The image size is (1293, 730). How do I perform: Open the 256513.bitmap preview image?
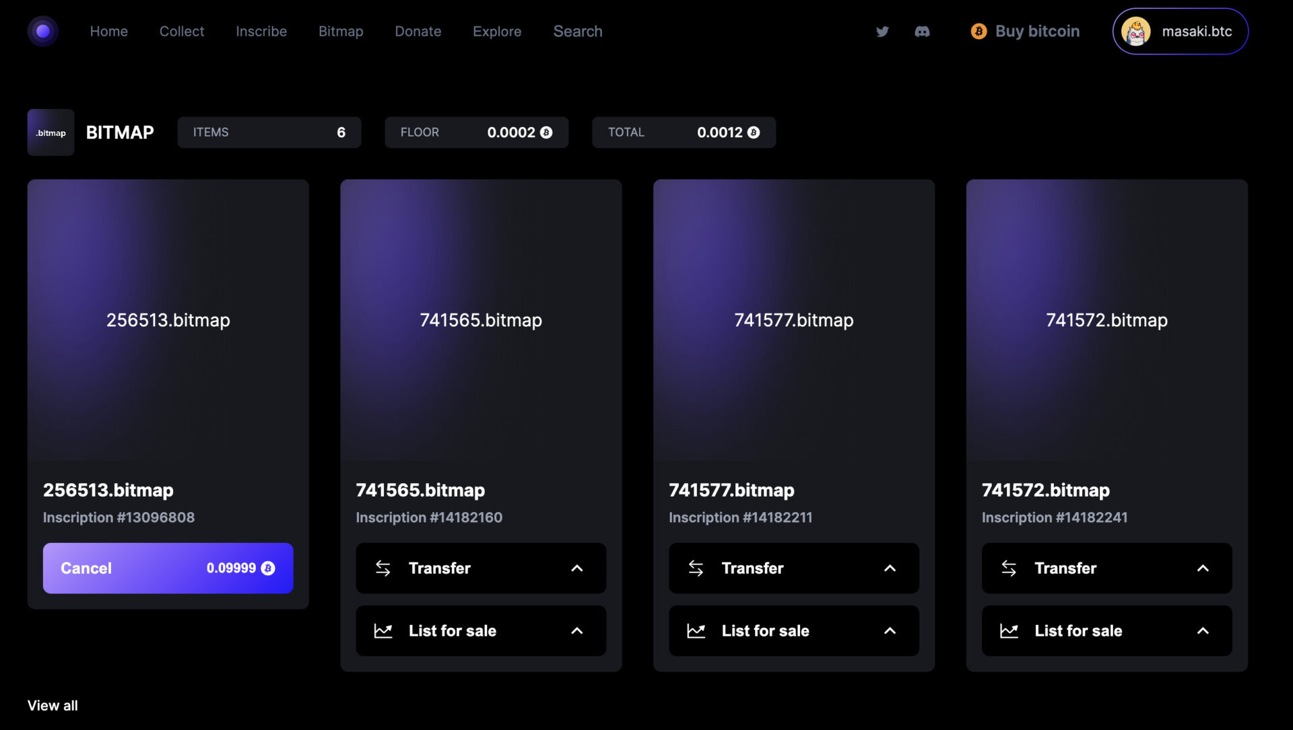tap(168, 320)
